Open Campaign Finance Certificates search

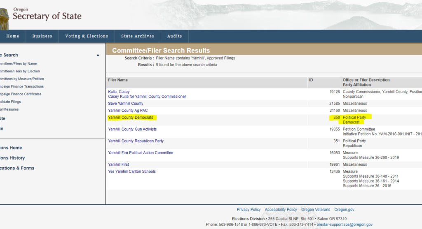(21, 94)
